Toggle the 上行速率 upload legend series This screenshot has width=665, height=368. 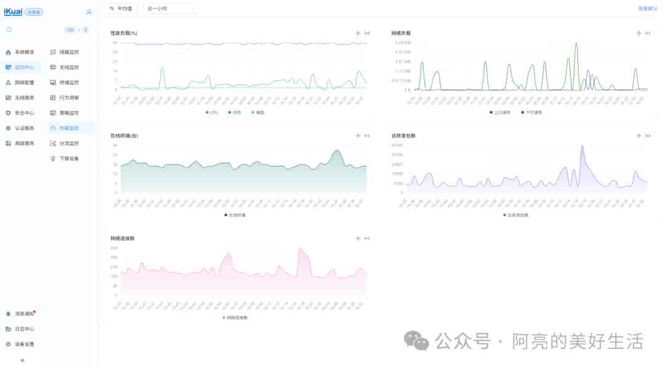coord(500,112)
